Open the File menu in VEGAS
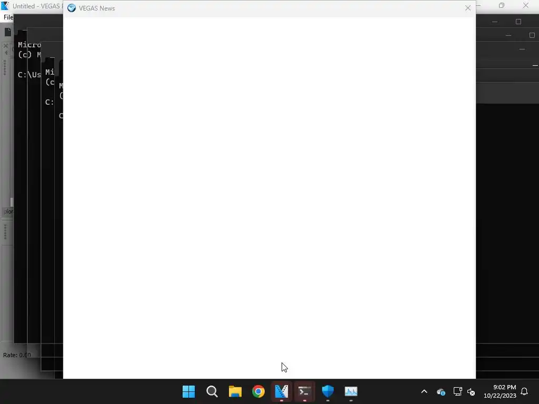The height and width of the screenshot is (404, 539). [8, 17]
